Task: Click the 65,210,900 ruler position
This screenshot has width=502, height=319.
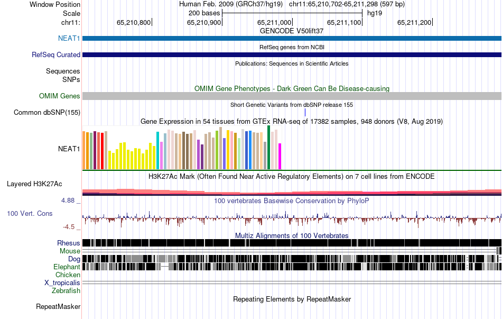Action: point(204,22)
